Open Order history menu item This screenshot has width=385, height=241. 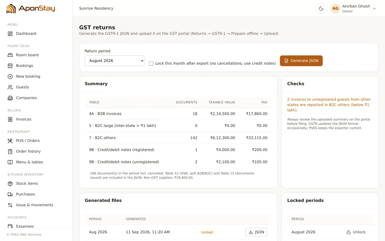click(x=36, y=151)
